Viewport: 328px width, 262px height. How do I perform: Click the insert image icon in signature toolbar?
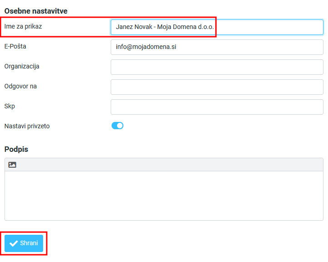pyautogui.click(x=12, y=165)
